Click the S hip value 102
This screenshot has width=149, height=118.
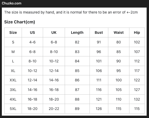137,42
